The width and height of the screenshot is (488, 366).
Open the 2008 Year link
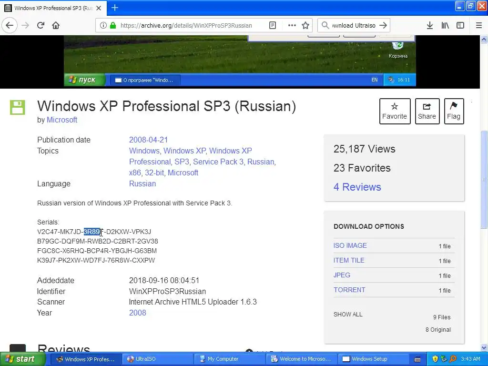point(138,313)
